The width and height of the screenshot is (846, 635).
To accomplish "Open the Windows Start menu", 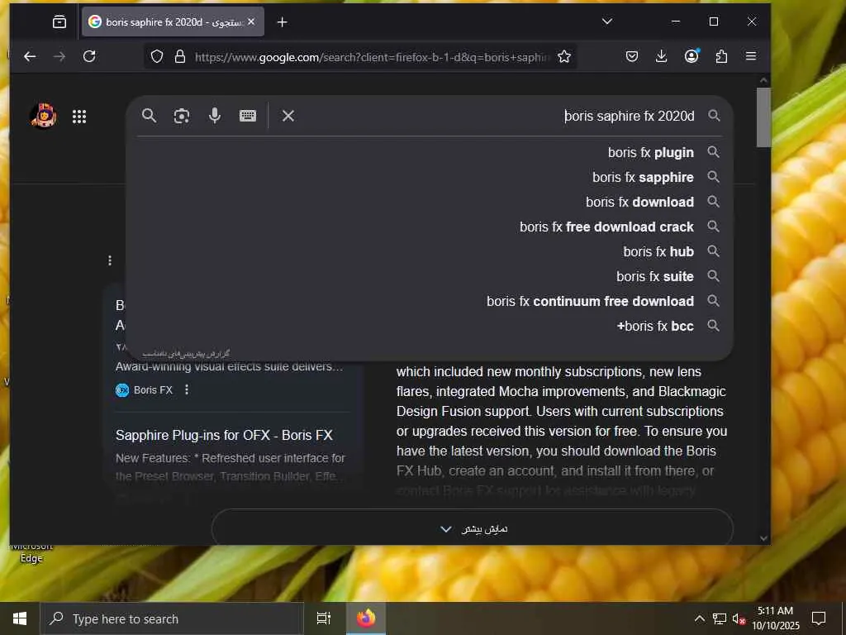I will 20,618.
